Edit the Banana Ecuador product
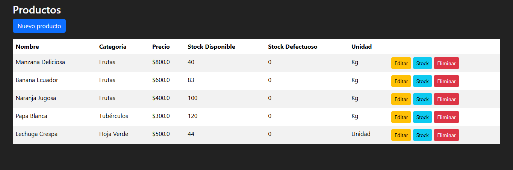The width and height of the screenshot is (513, 170). (x=401, y=81)
